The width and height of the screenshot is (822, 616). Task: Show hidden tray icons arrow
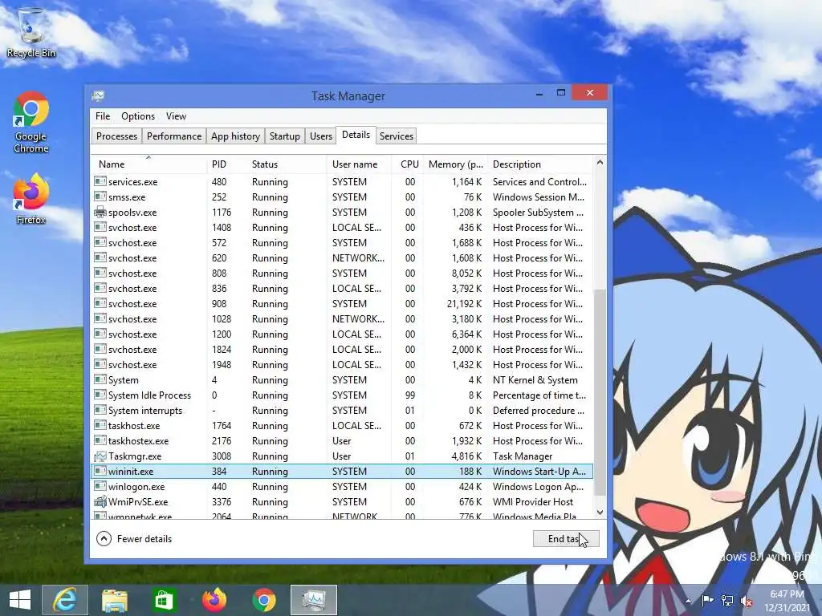pyautogui.click(x=688, y=601)
